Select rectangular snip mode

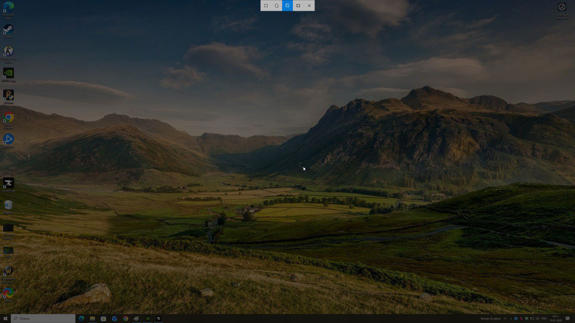click(266, 6)
